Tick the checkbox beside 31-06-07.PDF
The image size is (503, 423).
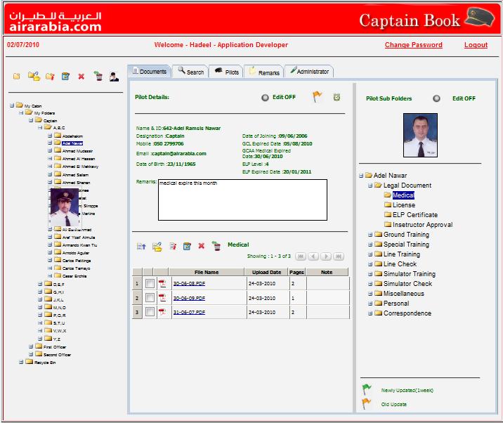coord(150,312)
